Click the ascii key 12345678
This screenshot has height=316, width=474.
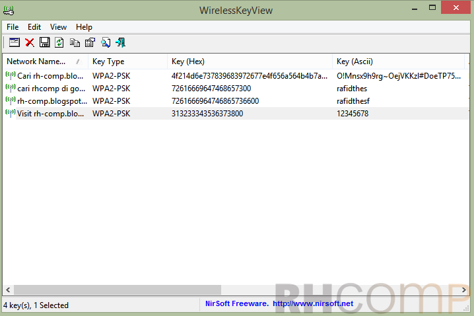(x=353, y=114)
